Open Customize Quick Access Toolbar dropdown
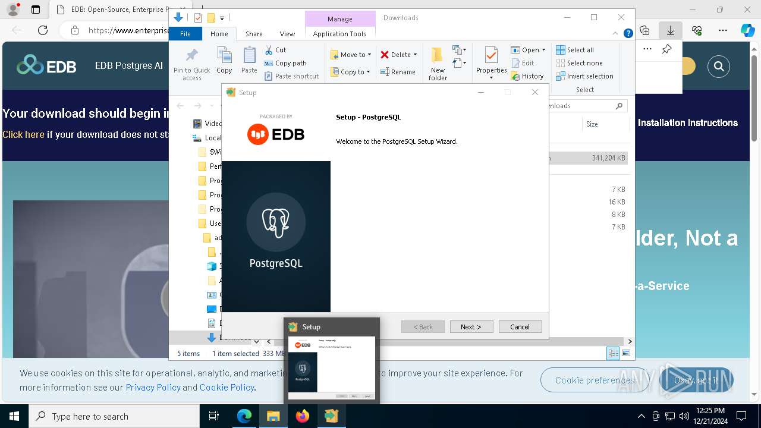Screen dimensions: 761x428 point(222,18)
